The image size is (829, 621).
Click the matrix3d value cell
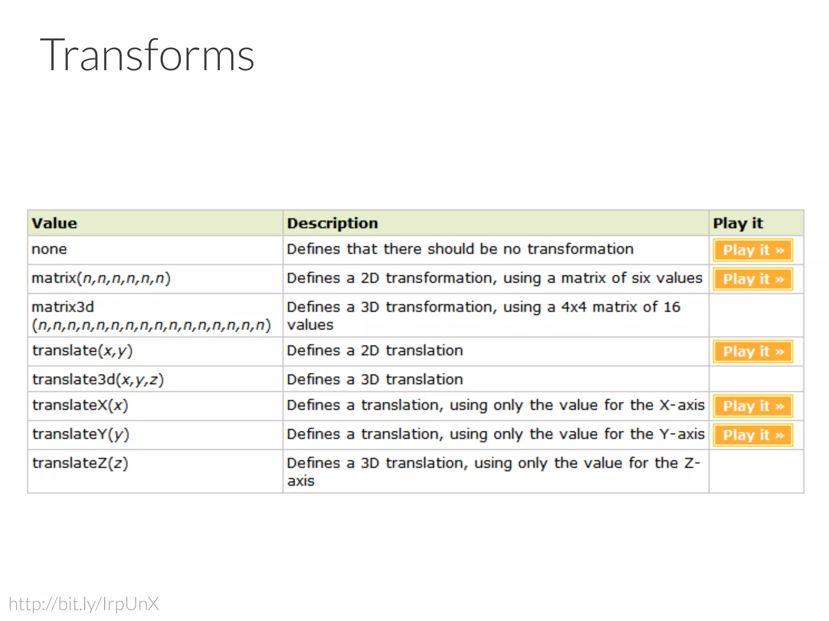pos(151,316)
